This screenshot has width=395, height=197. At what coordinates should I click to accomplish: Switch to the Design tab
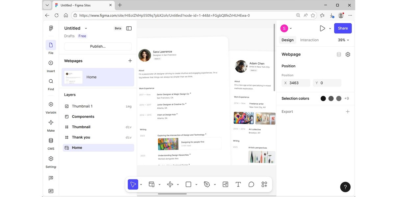coord(287,40)
